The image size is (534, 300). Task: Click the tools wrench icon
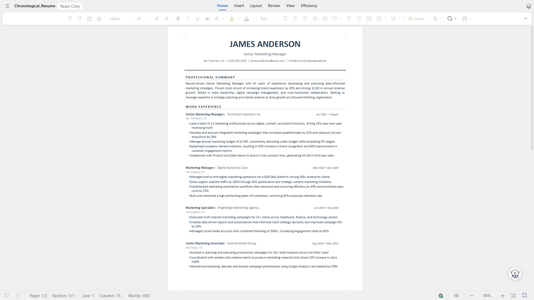[435, 19]
